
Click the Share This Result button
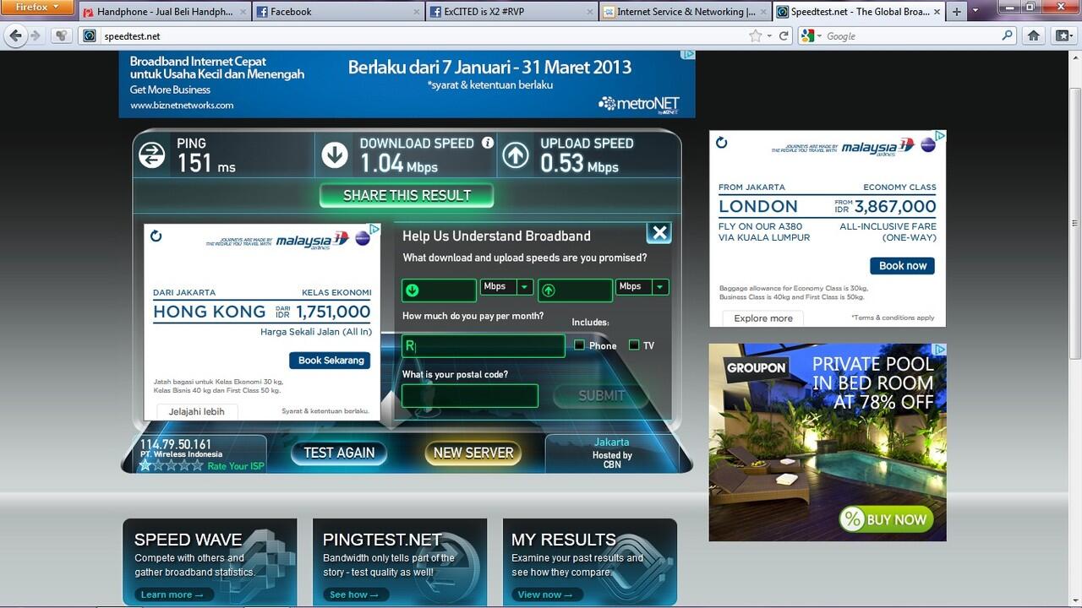(407, 195)
